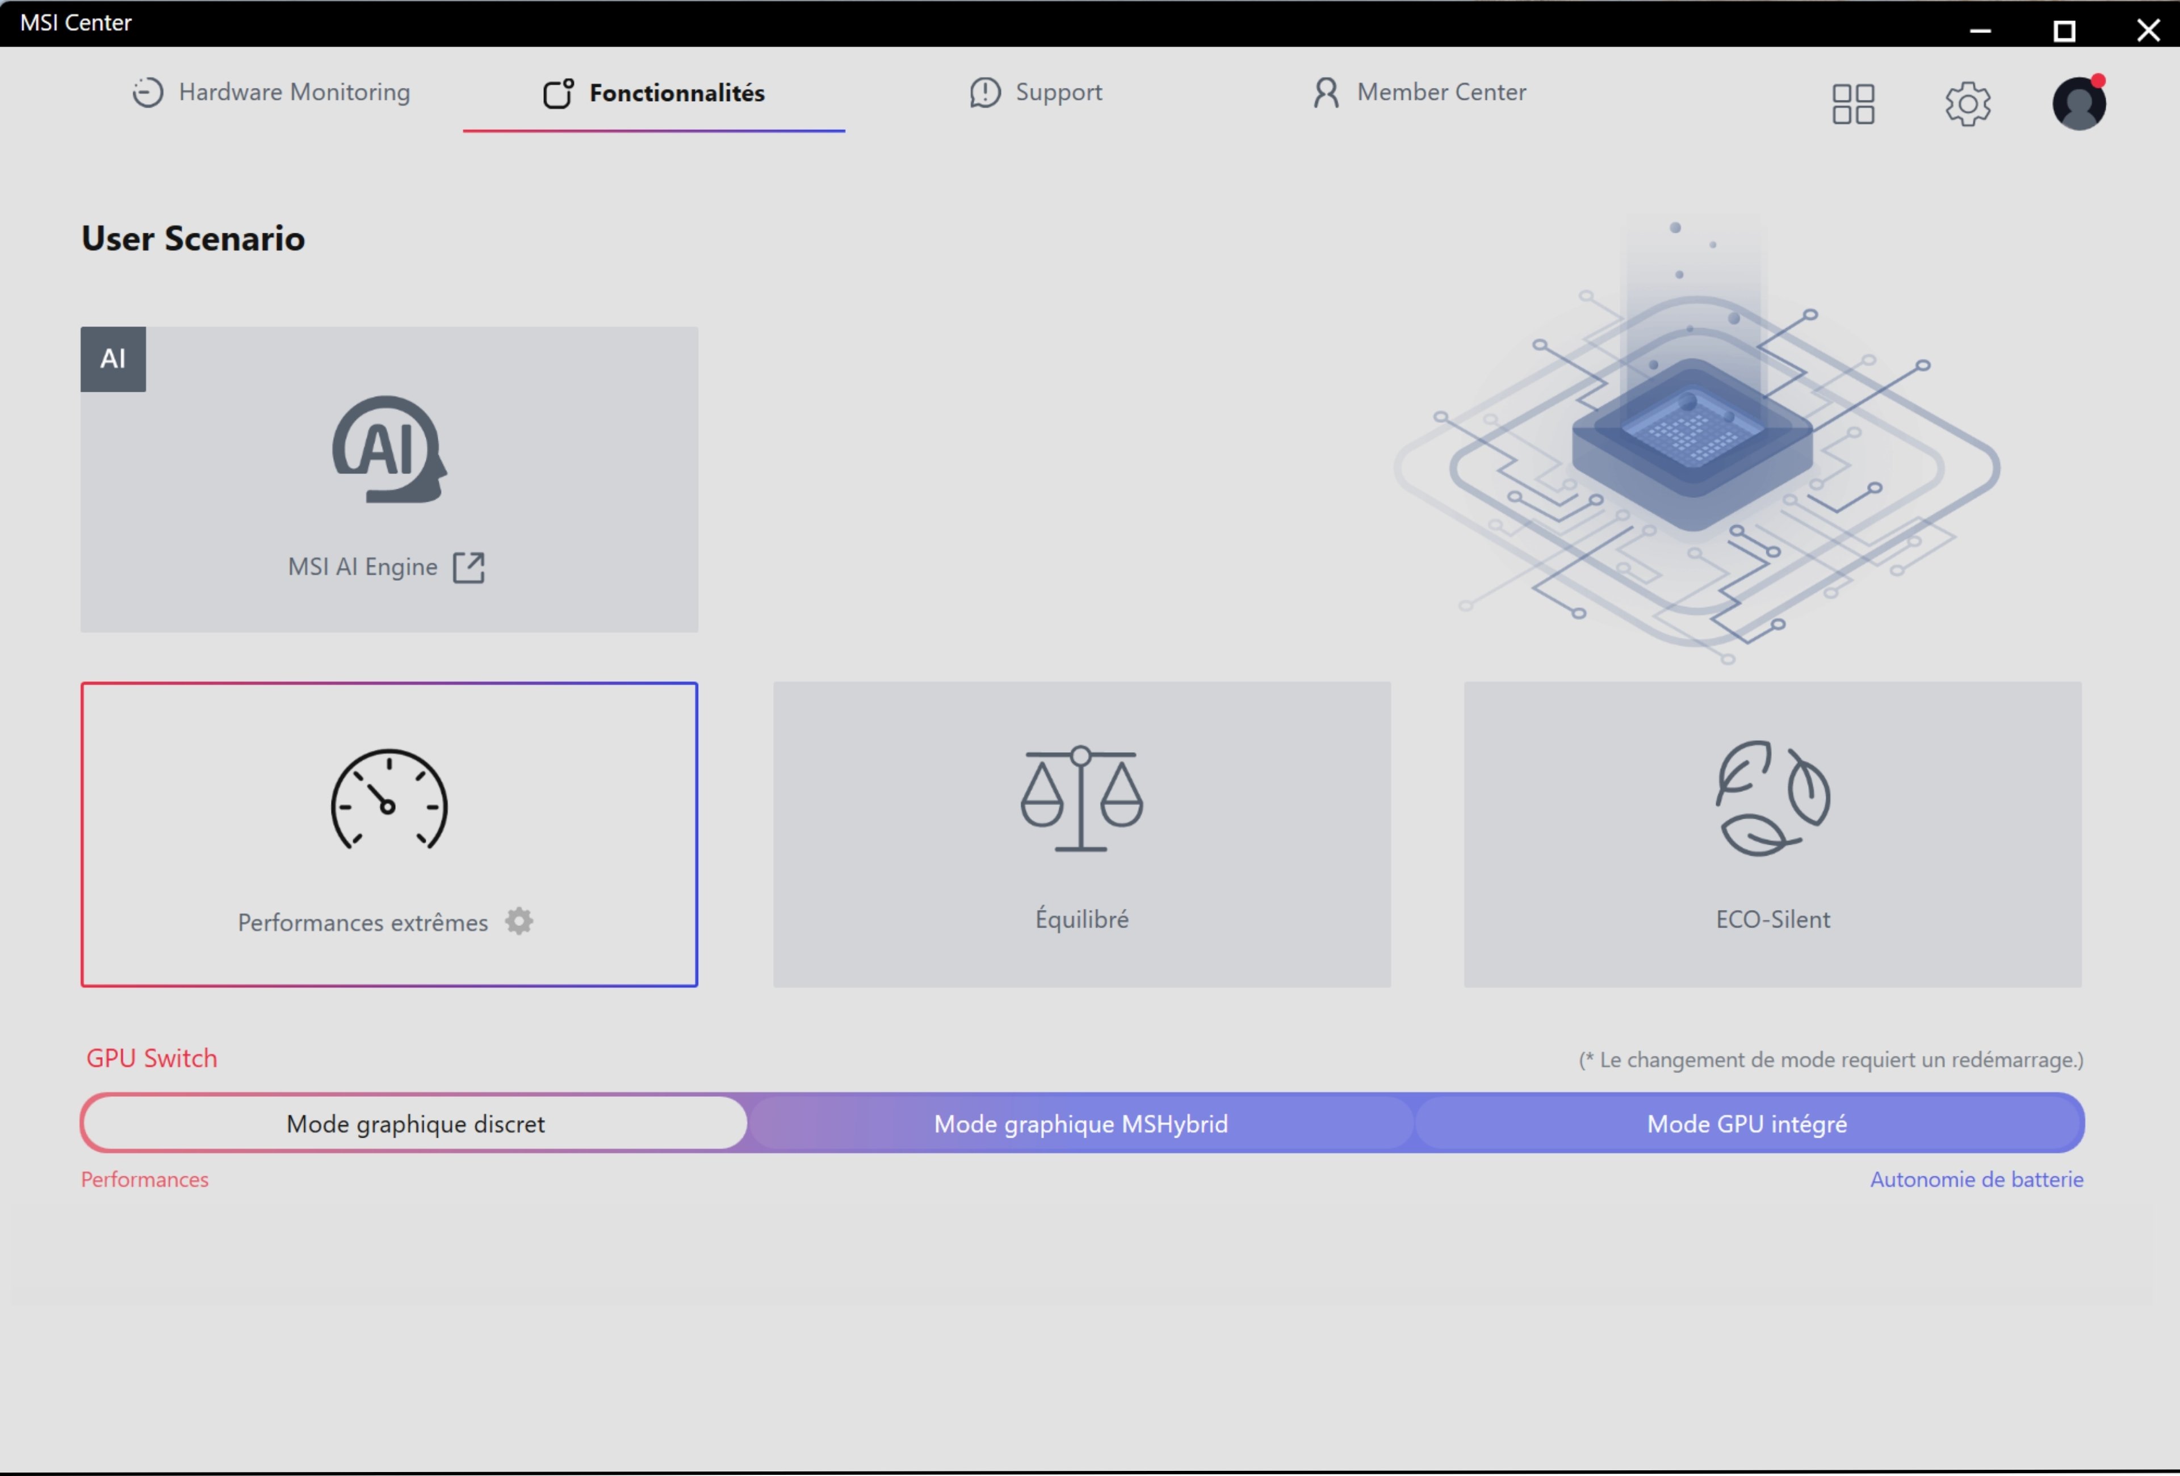Click the "GPU Switch" label

coord(152,1059)
